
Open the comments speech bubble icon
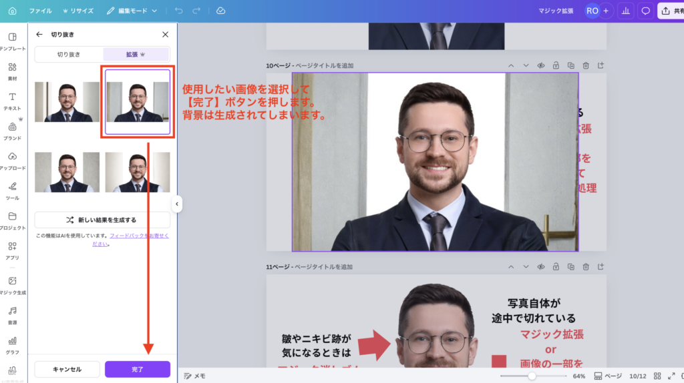(645, 11)
